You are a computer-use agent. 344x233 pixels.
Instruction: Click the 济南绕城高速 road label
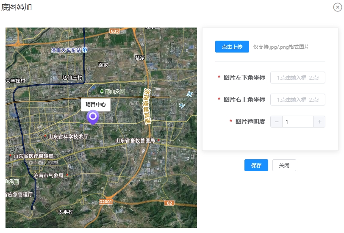[x=147, y=106]
